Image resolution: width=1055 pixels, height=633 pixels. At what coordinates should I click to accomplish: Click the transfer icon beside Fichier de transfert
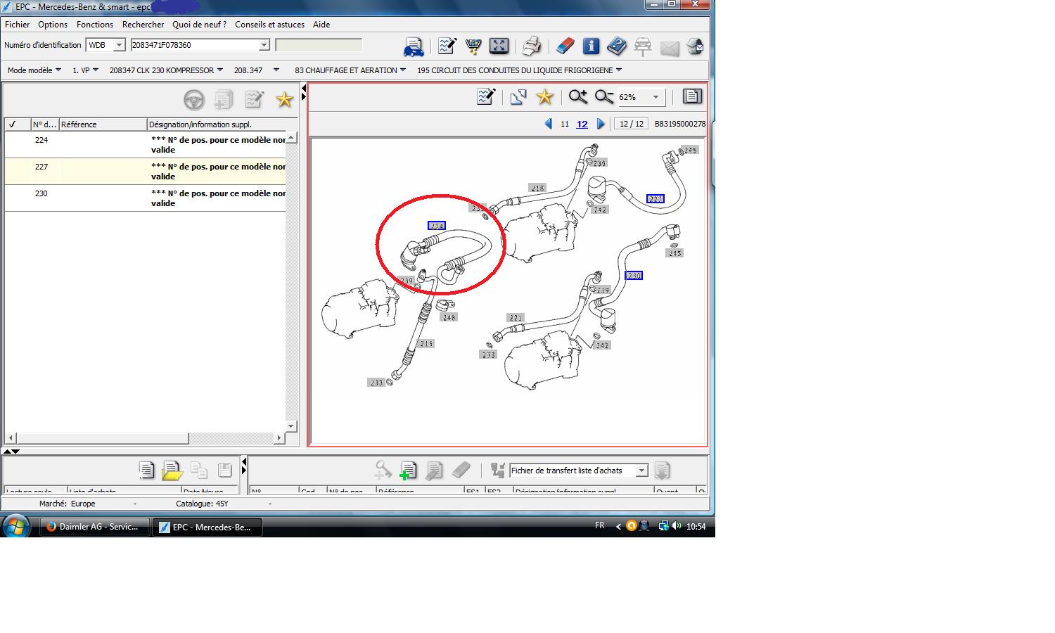tap(498, 471)
